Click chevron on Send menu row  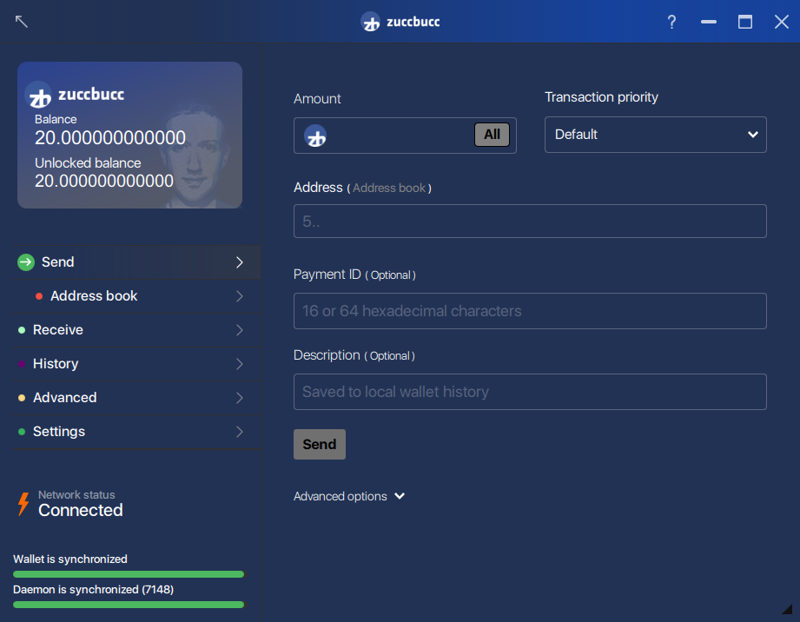pos(240,262)
